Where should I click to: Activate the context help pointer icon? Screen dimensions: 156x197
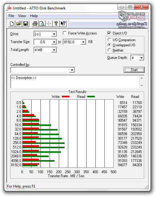coord(63,23)
